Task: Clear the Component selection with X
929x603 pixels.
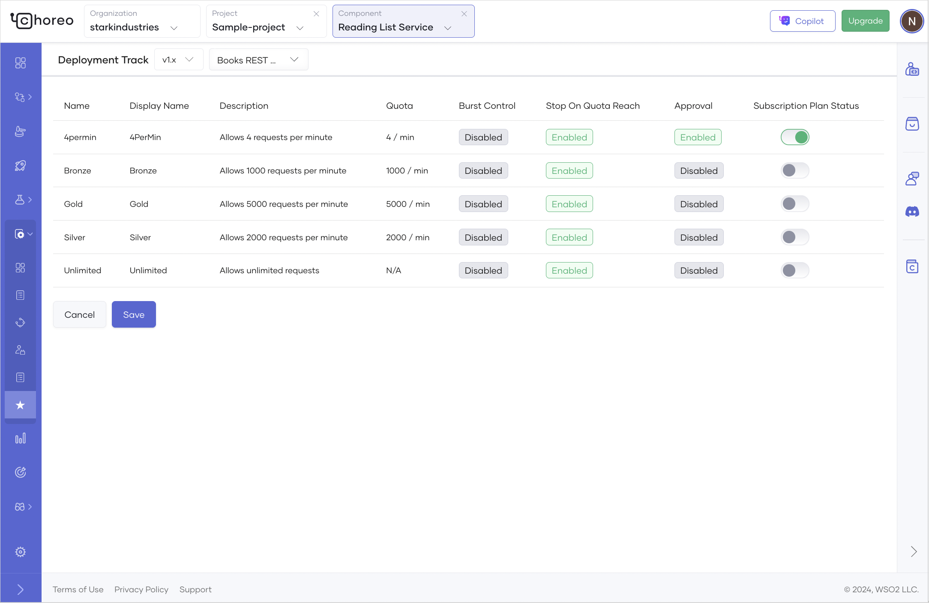Action: coord(464,14)
